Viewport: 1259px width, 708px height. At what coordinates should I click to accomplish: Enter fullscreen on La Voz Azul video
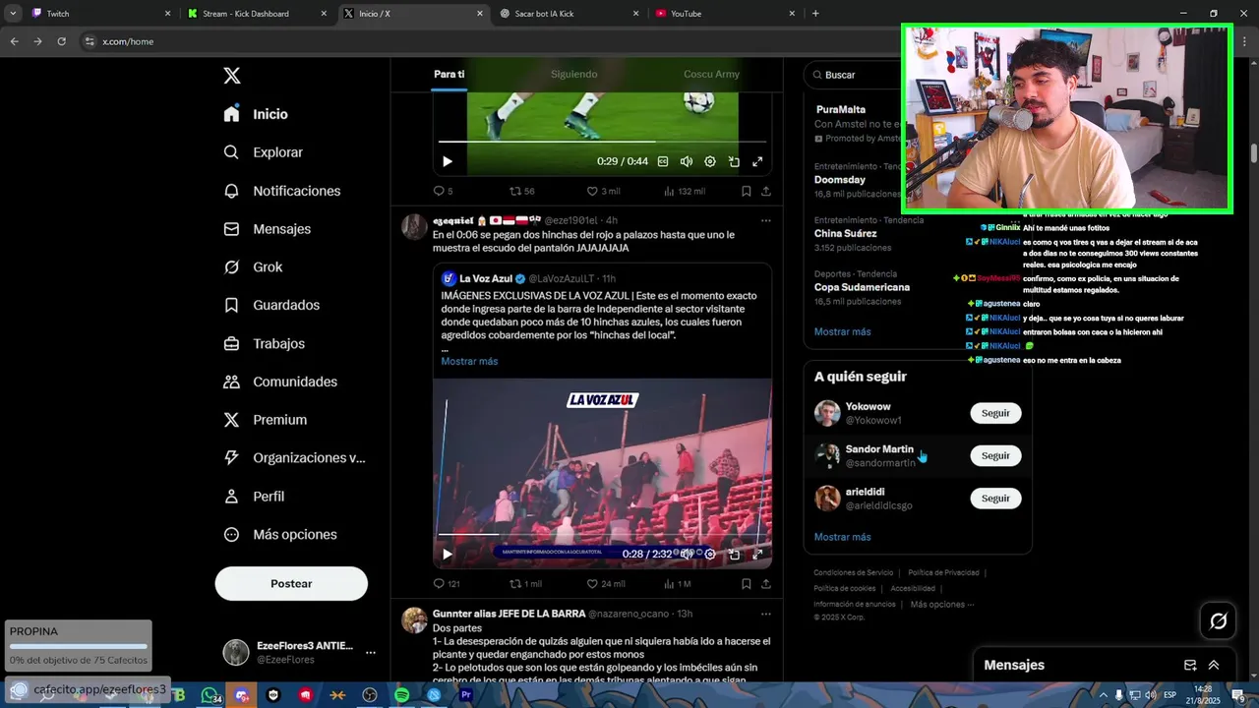[x=757, y=554]
